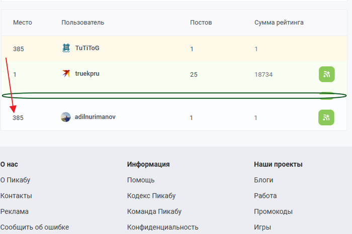Open the adilnurimanov username link
This screenshot has width=352, height=234.
click(x=95, y=117)
